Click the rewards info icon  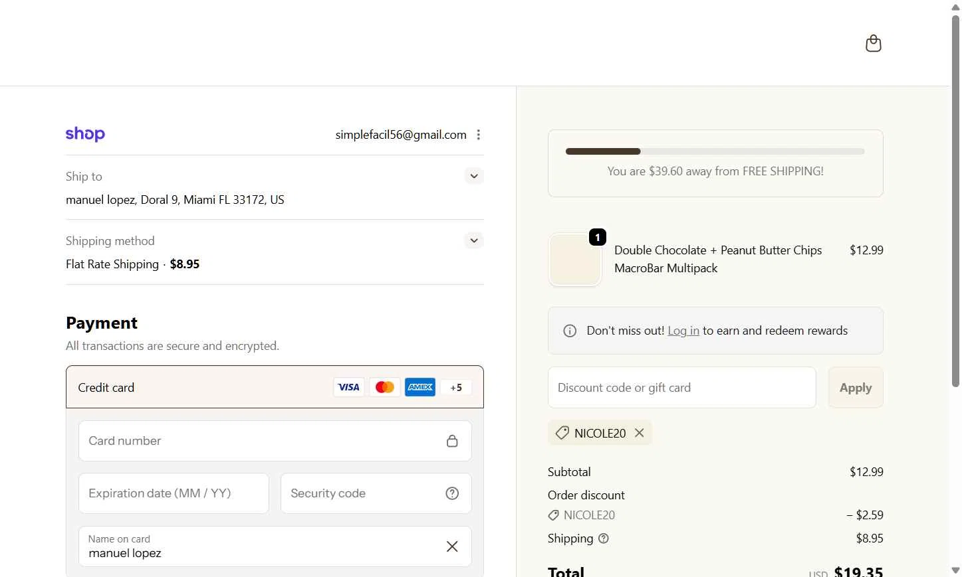coord(570,331)
